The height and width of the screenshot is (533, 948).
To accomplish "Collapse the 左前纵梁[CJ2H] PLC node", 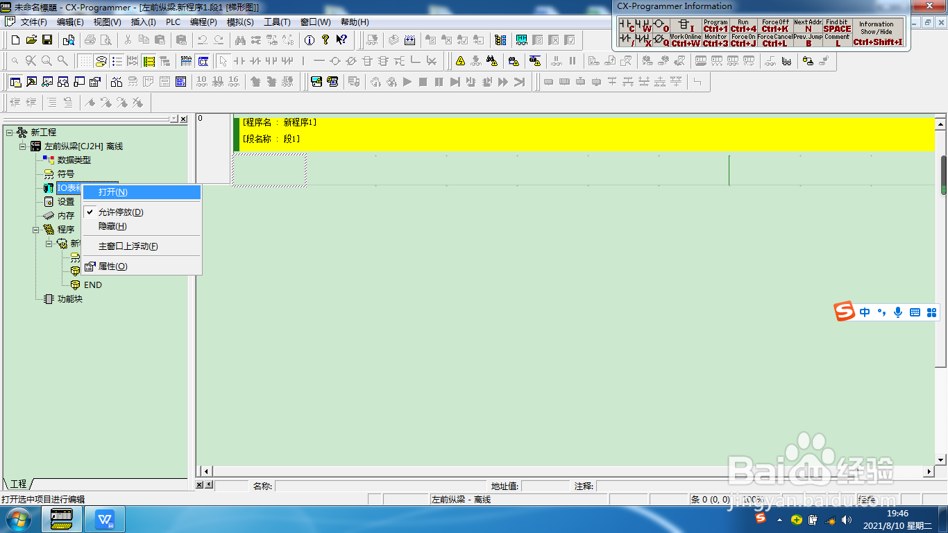I will [22, 146].
